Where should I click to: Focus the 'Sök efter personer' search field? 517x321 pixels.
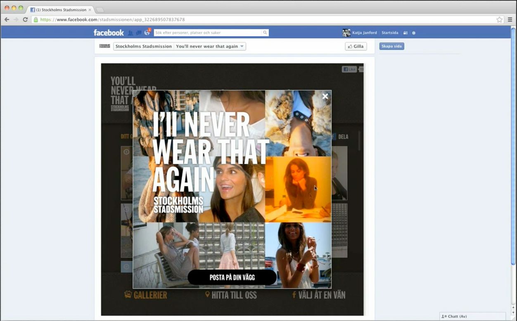click(208, 33)
